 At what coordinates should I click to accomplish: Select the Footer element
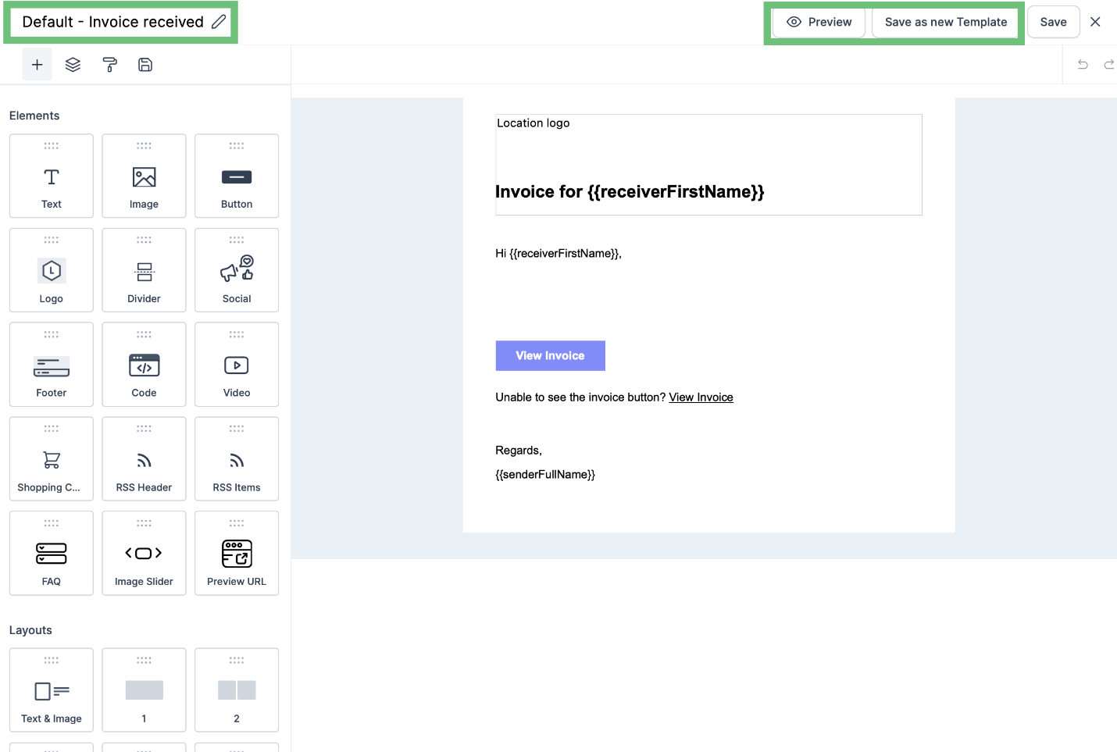[52, 365]
